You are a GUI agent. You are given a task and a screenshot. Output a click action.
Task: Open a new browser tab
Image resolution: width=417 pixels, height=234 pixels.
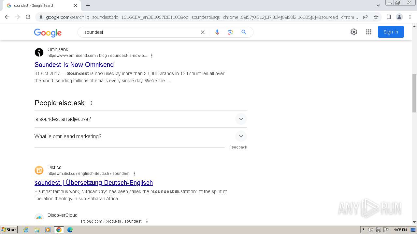click(88, 6)
